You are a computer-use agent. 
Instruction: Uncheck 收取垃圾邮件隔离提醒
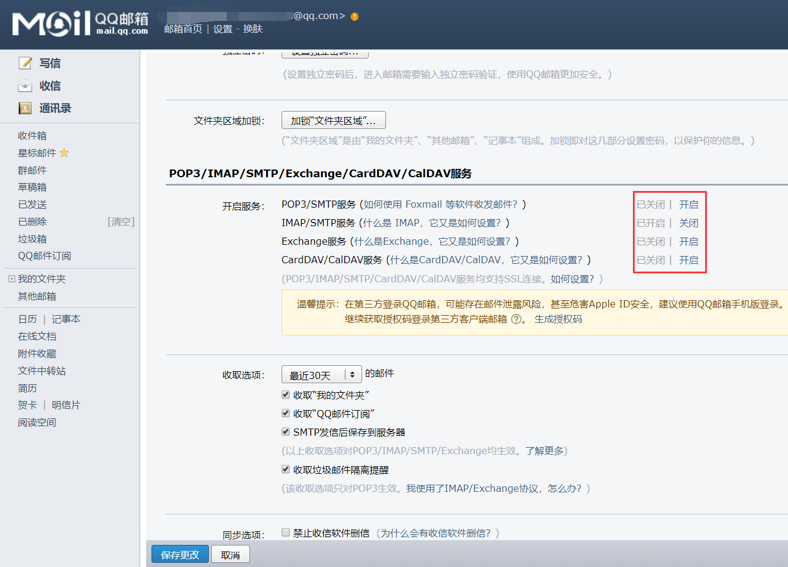coord(286,469)
